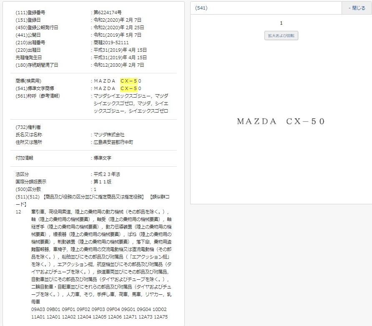Click registration date 令和2(2020)年 2月 7日
This screenshot has width=372, height=326.
118,20
